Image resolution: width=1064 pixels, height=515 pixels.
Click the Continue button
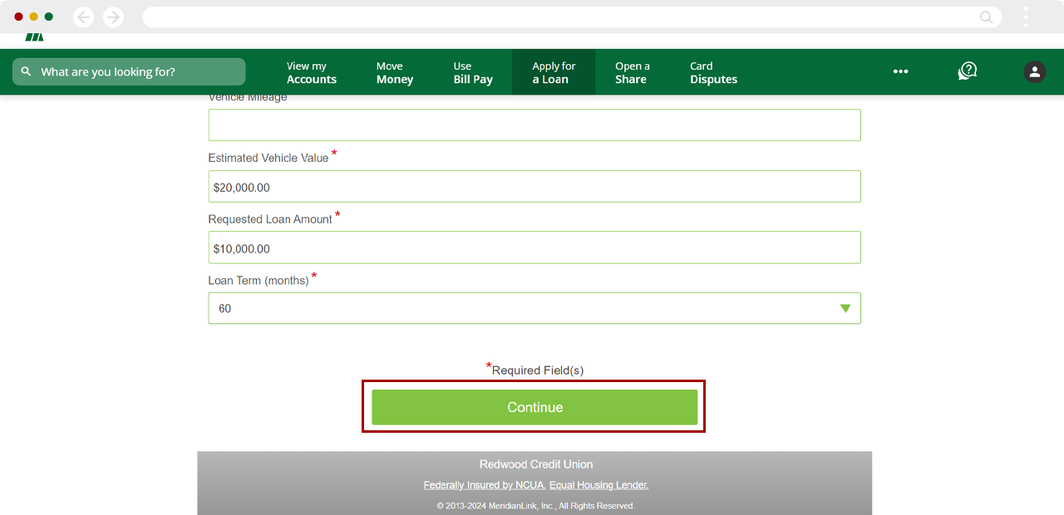534,407
